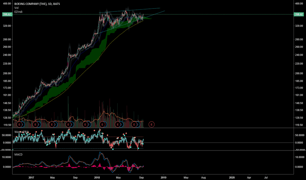306x180 pixels.
Task: Select the WavezZRSI indicator label
Action: point(21,132)
